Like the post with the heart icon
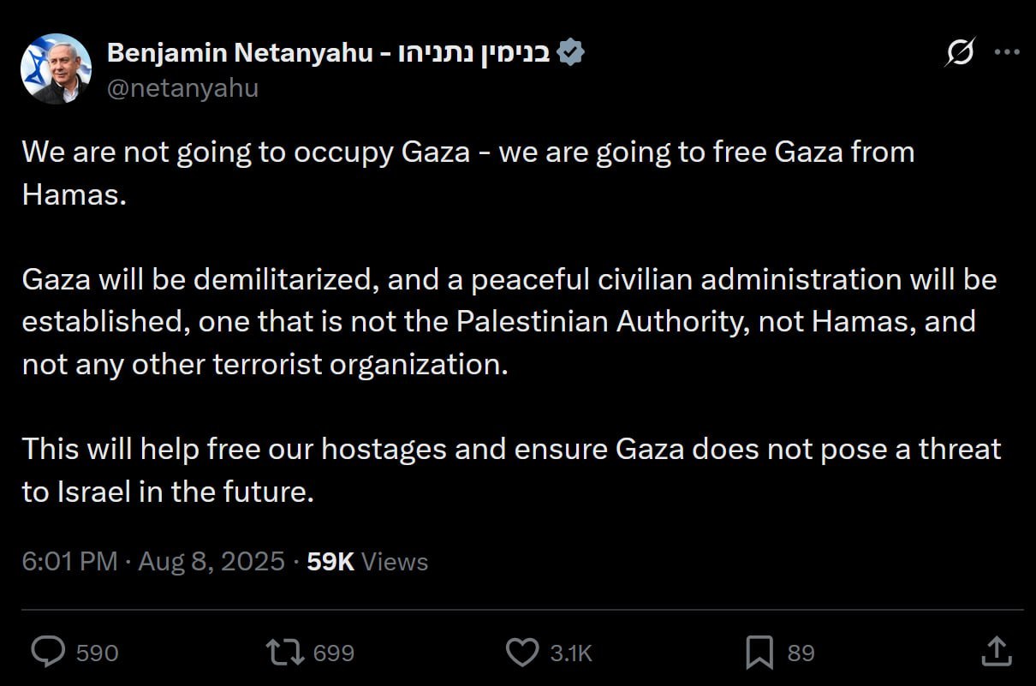 (522, 653)
